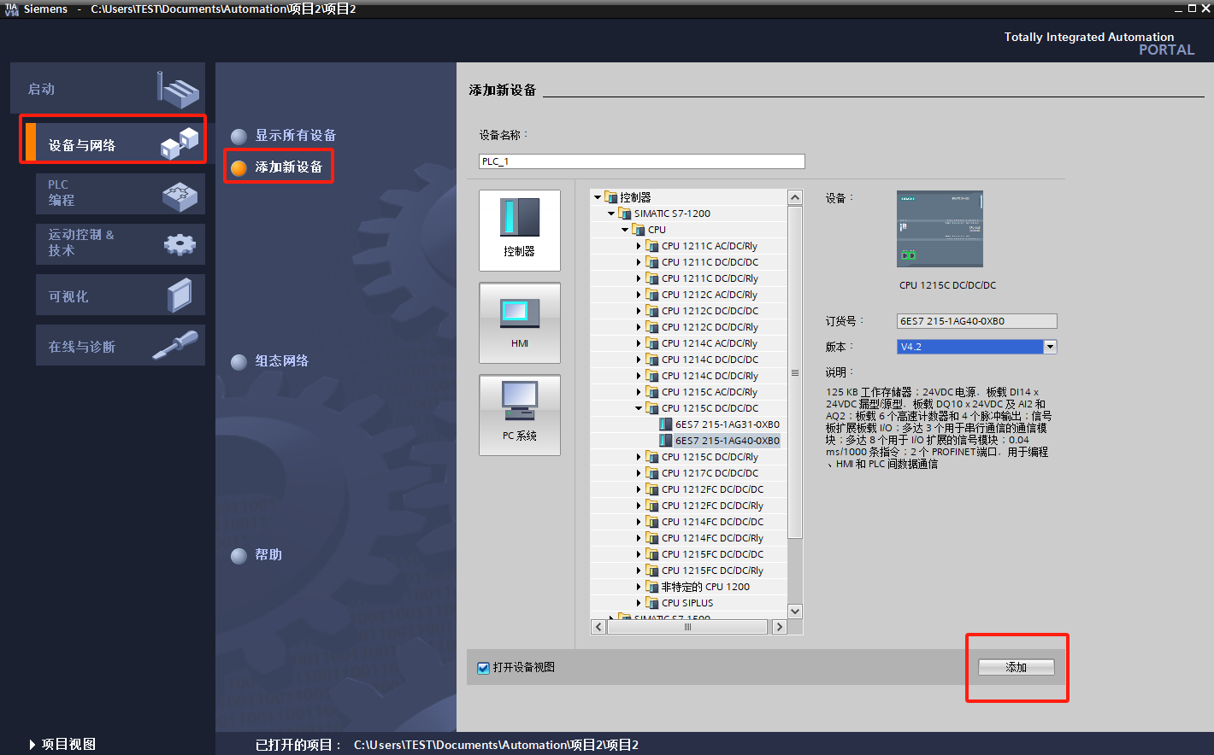The height and width of the screenshot is (755, 1214).
Task: Select the 添加新设备 orange bullet
Action: pyautogui.click(x=239, y=167)
